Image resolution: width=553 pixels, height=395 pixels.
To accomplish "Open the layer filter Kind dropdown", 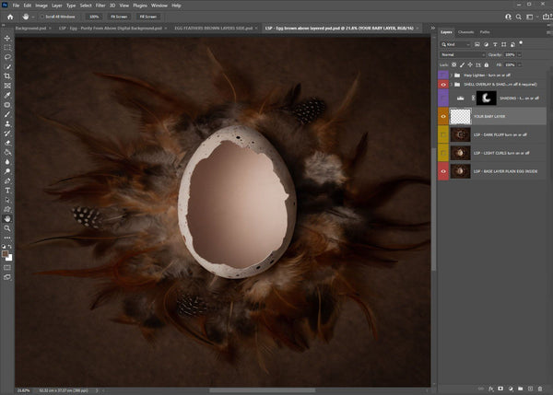I will pos(458,42).
